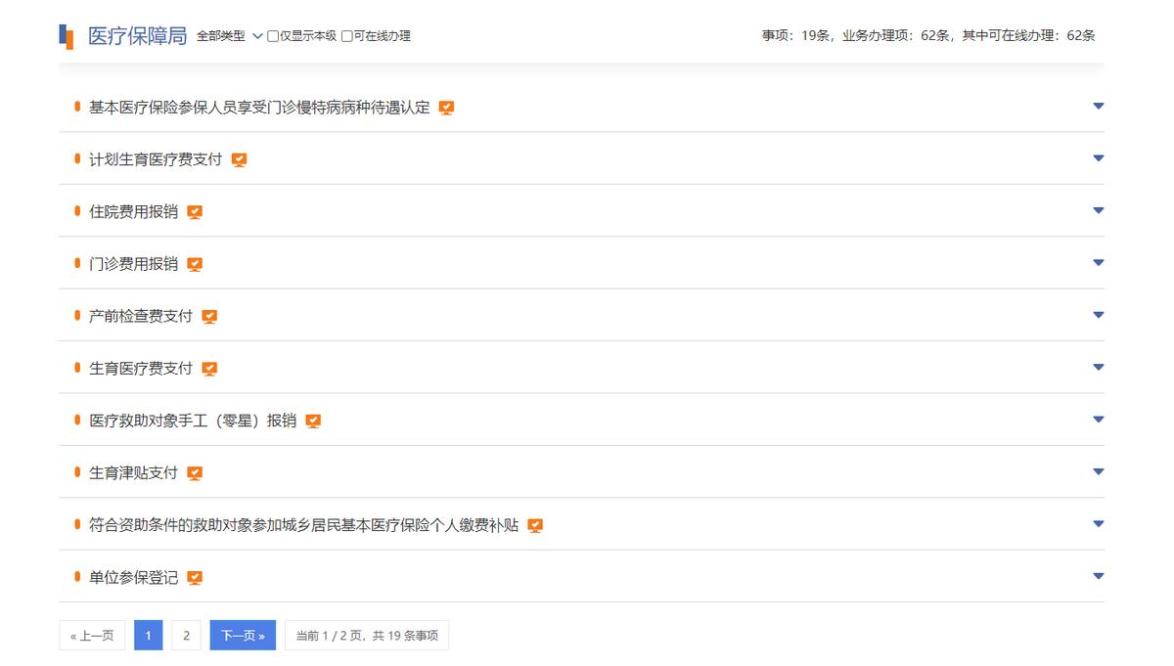Click the online icon beside 基本医疗保险参保人员享受门诊慢特病病种待遇认定
The height and width of the screenshot is (666, 1174).
click(446, 107)
